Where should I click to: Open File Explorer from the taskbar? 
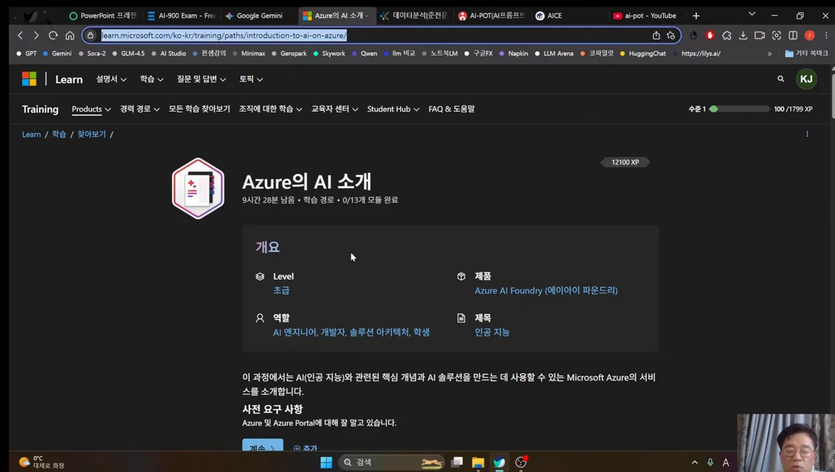click(x=478, y=462)
